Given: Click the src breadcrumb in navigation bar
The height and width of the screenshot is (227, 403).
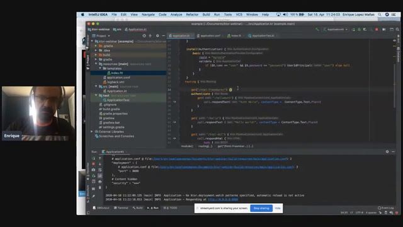Looking at the screenshot, I should click(x=118, y=30).
